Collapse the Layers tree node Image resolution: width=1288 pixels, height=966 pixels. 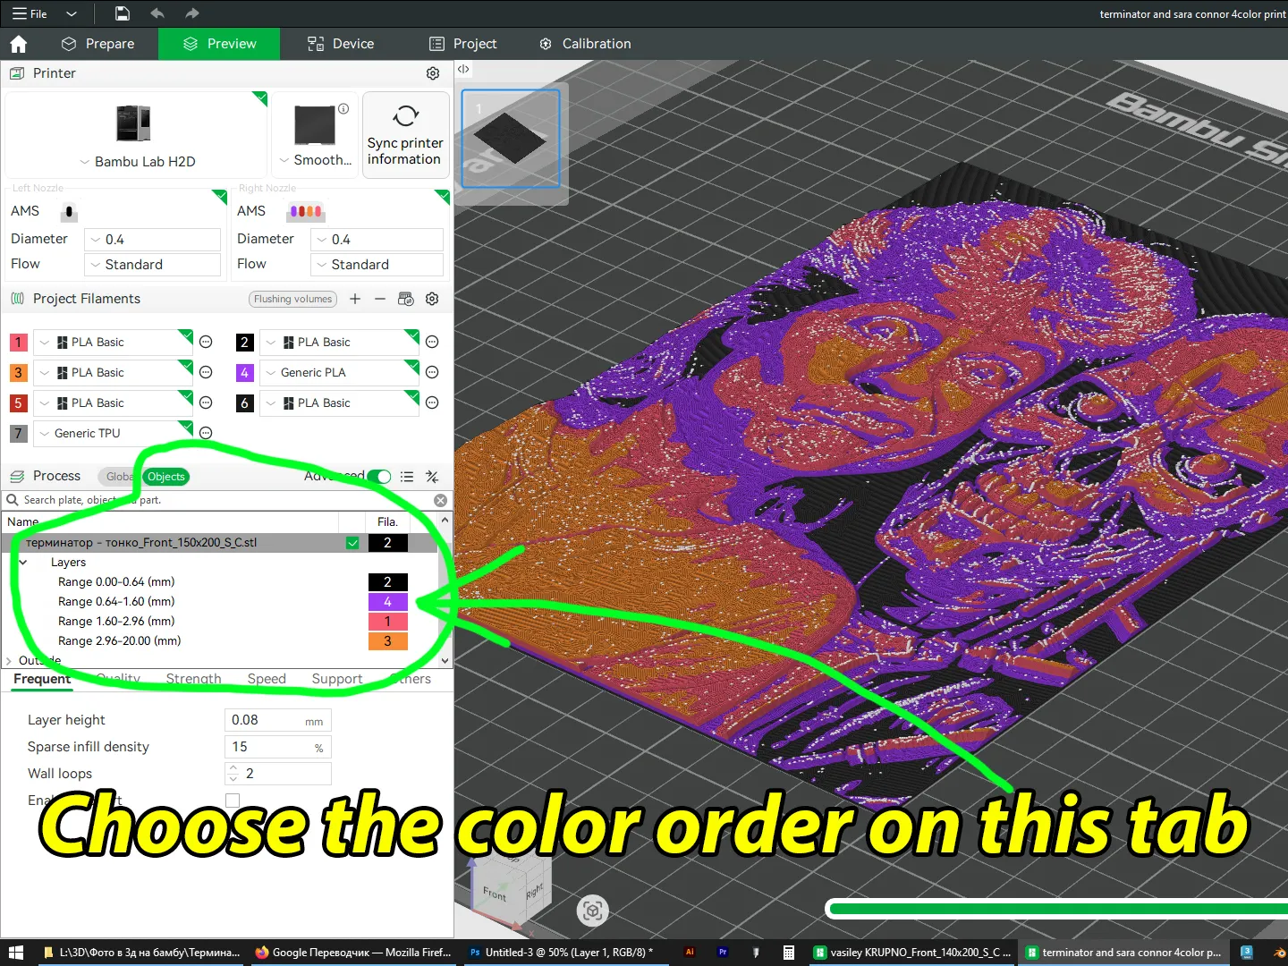pos(23,563)
